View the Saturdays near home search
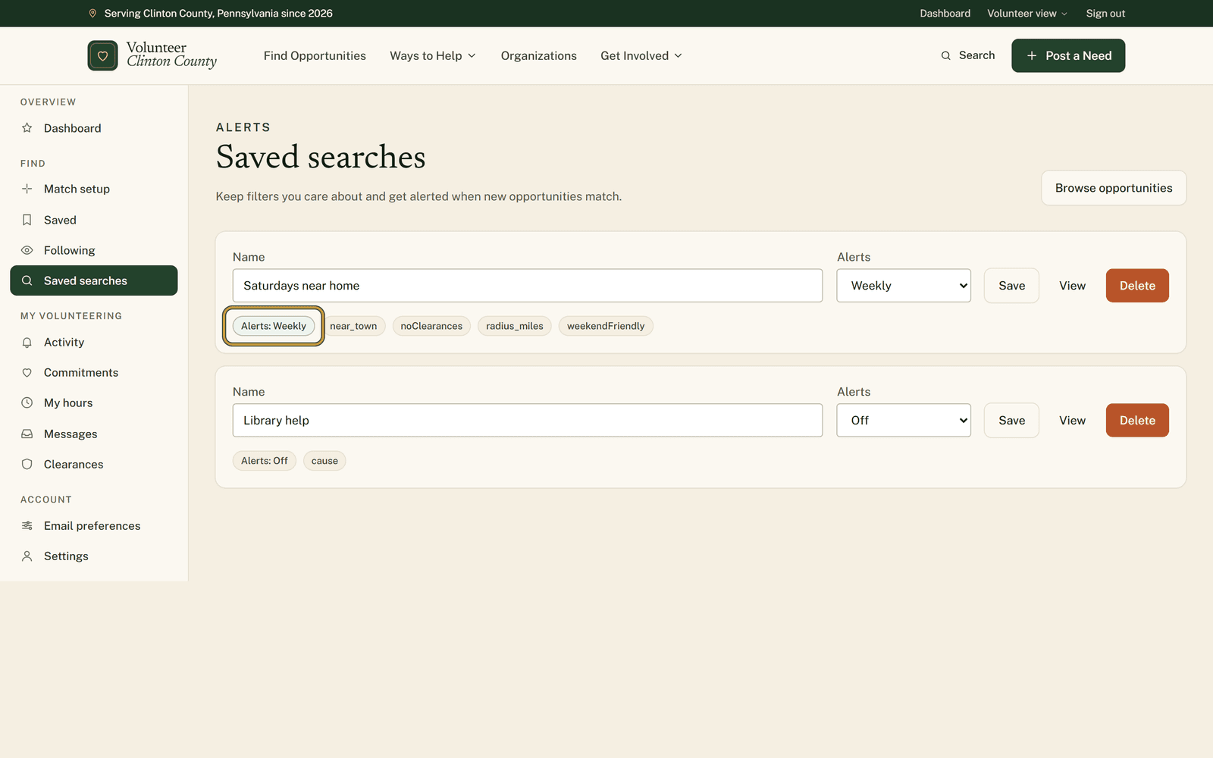1213x758 pixels. pos(1072,286)
